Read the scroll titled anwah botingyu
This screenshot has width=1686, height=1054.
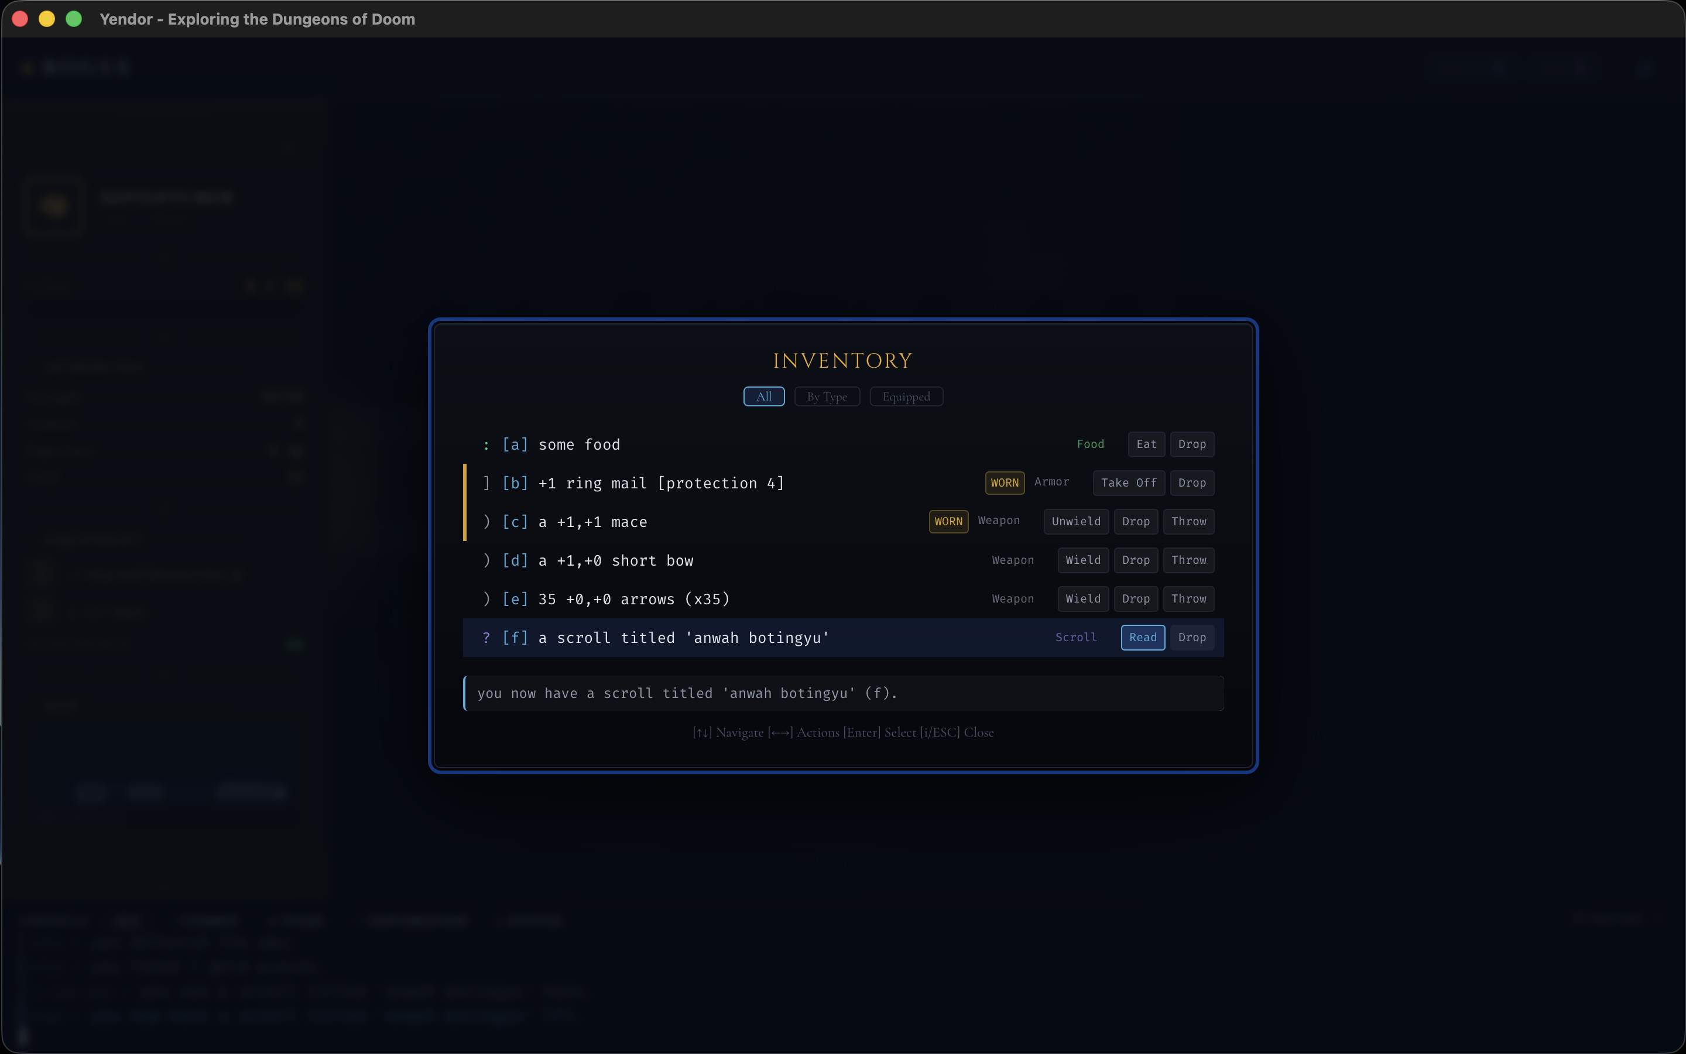coord(1142,637)
